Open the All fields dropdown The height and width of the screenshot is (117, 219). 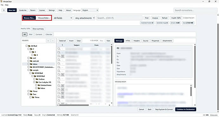pyautogui.click(x=62, y=18)
